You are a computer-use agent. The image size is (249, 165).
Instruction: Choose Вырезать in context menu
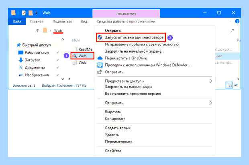(155, 112)
